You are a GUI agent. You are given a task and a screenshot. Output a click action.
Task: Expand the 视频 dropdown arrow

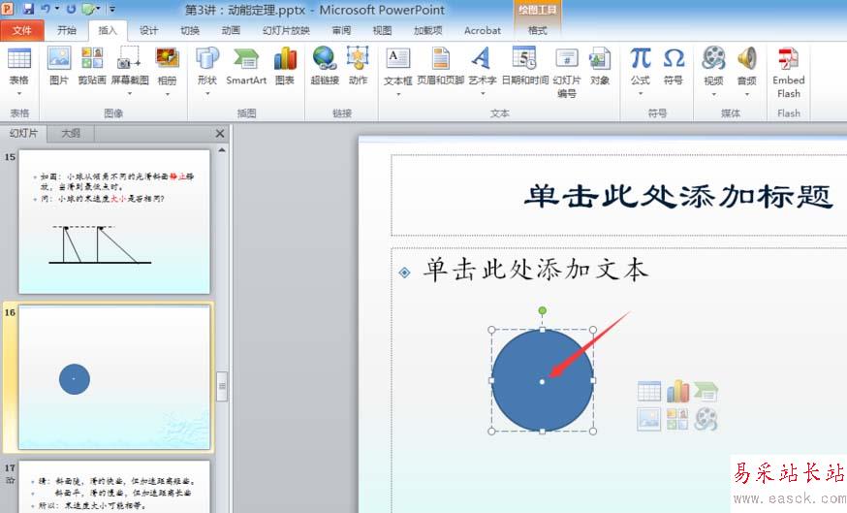tap(713, 94)
